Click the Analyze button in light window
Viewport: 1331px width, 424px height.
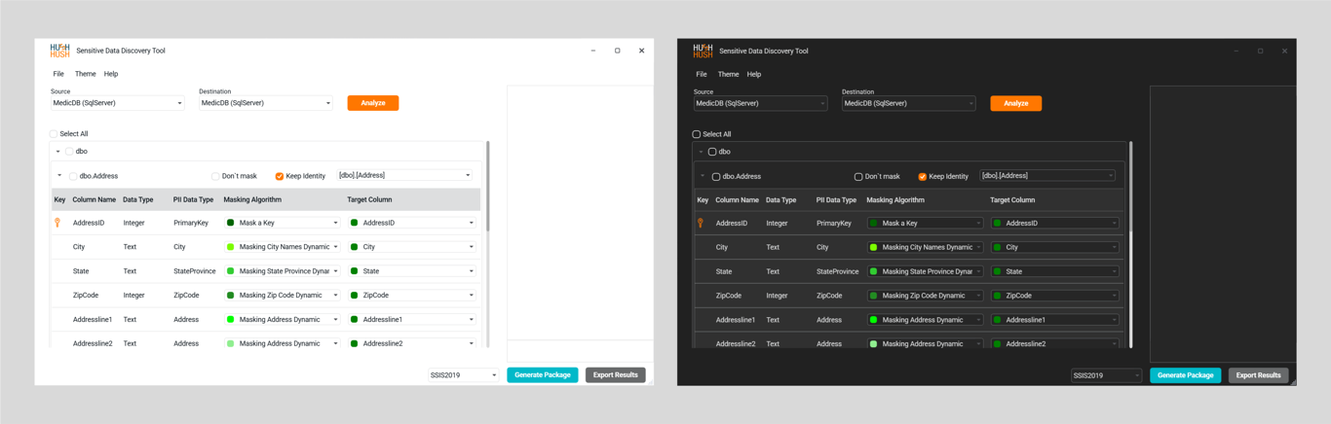click(x=372, y=103)
